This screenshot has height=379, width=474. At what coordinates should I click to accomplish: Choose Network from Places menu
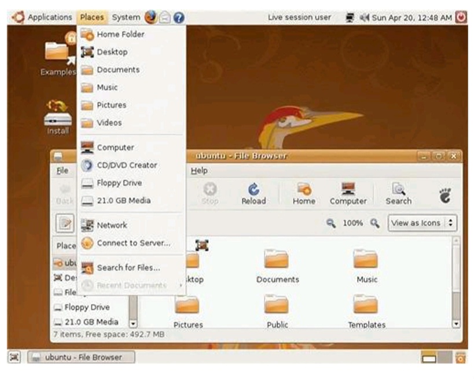coord(132,225)
